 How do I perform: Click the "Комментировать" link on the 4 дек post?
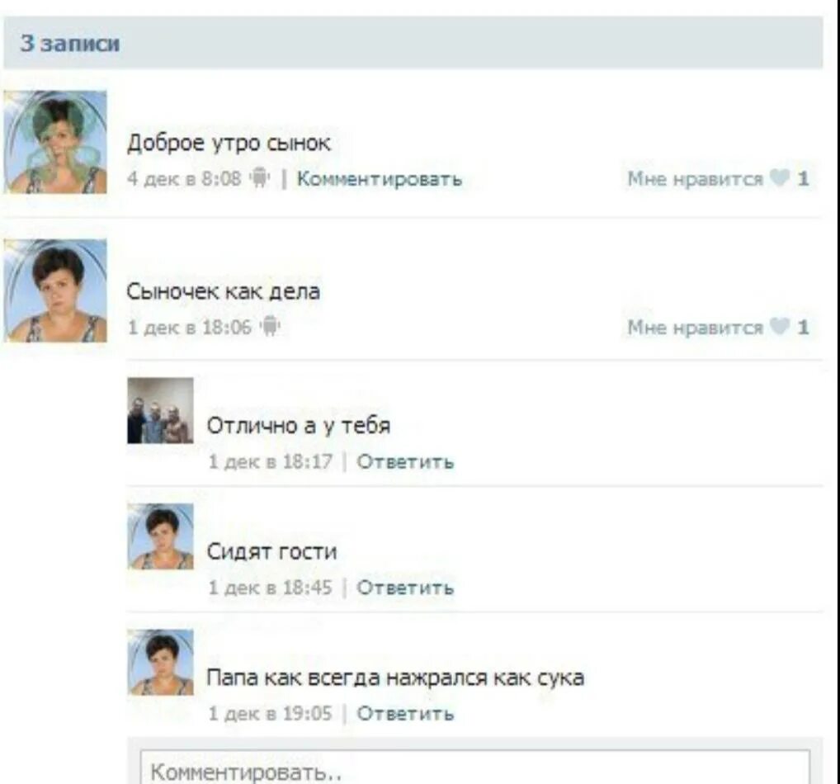click(x=380, y=178)
